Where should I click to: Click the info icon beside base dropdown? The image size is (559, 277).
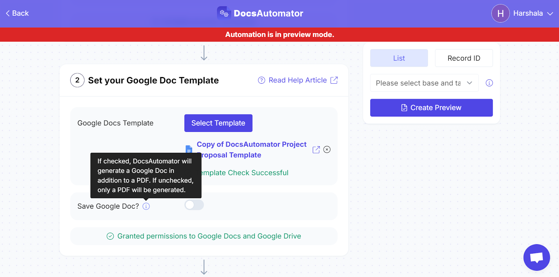pyautogui.click(x=489, y=83)
